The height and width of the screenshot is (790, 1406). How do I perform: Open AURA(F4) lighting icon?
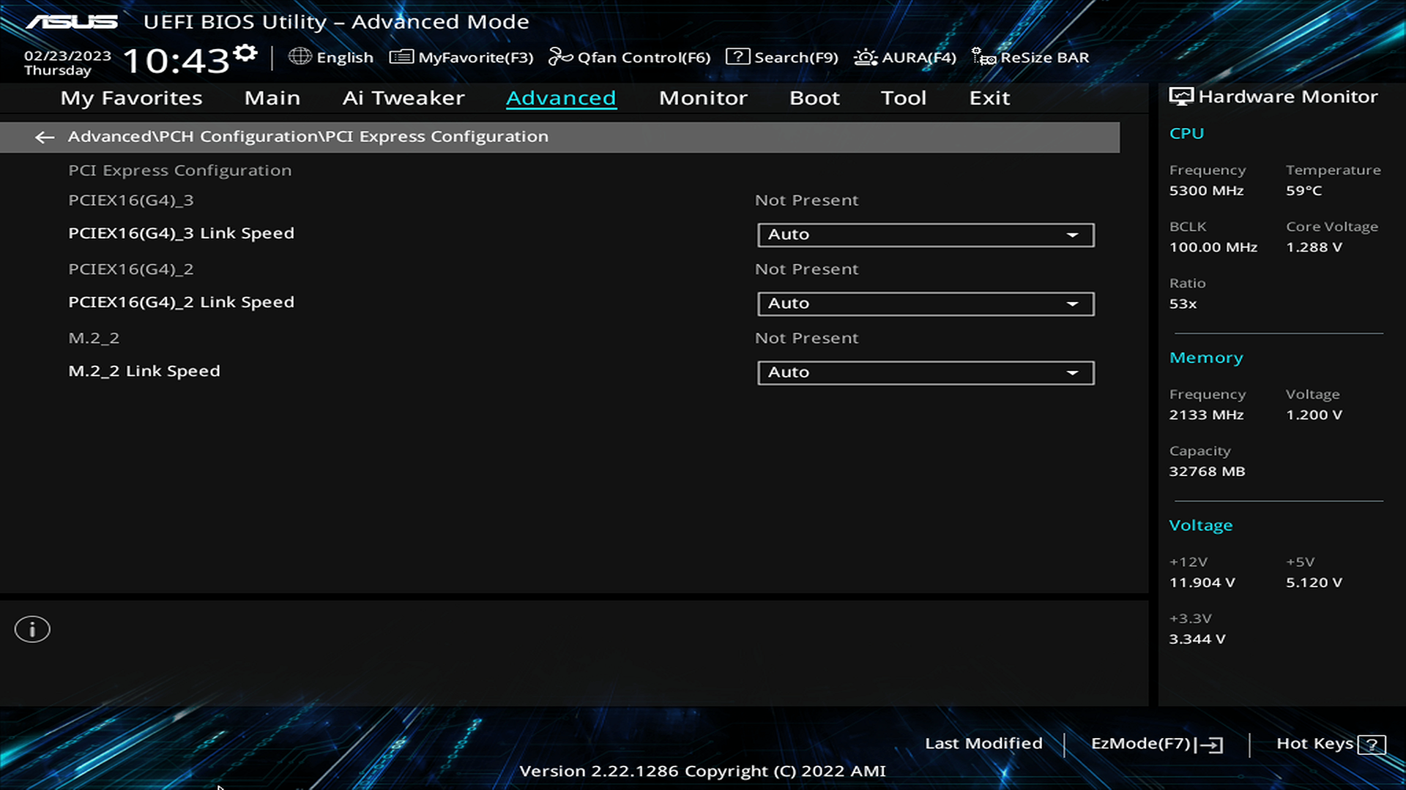[x=865, y=57]
